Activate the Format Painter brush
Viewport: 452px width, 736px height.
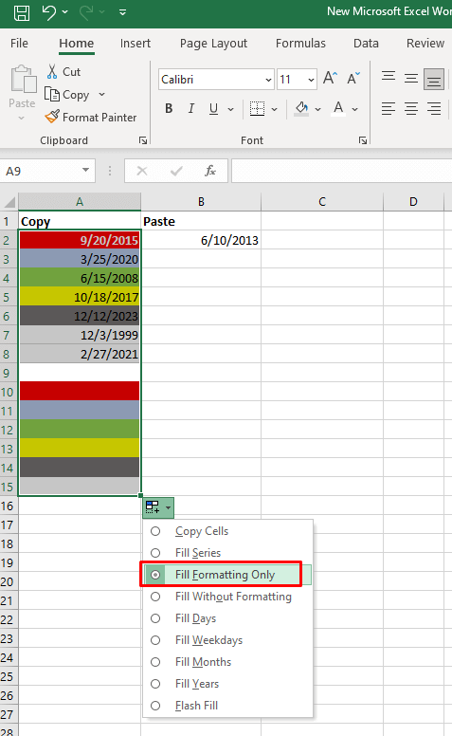[91, 117]
